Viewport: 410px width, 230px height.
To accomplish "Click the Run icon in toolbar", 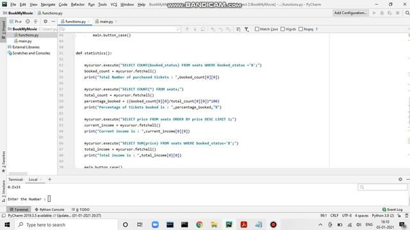I will [374, 13].
